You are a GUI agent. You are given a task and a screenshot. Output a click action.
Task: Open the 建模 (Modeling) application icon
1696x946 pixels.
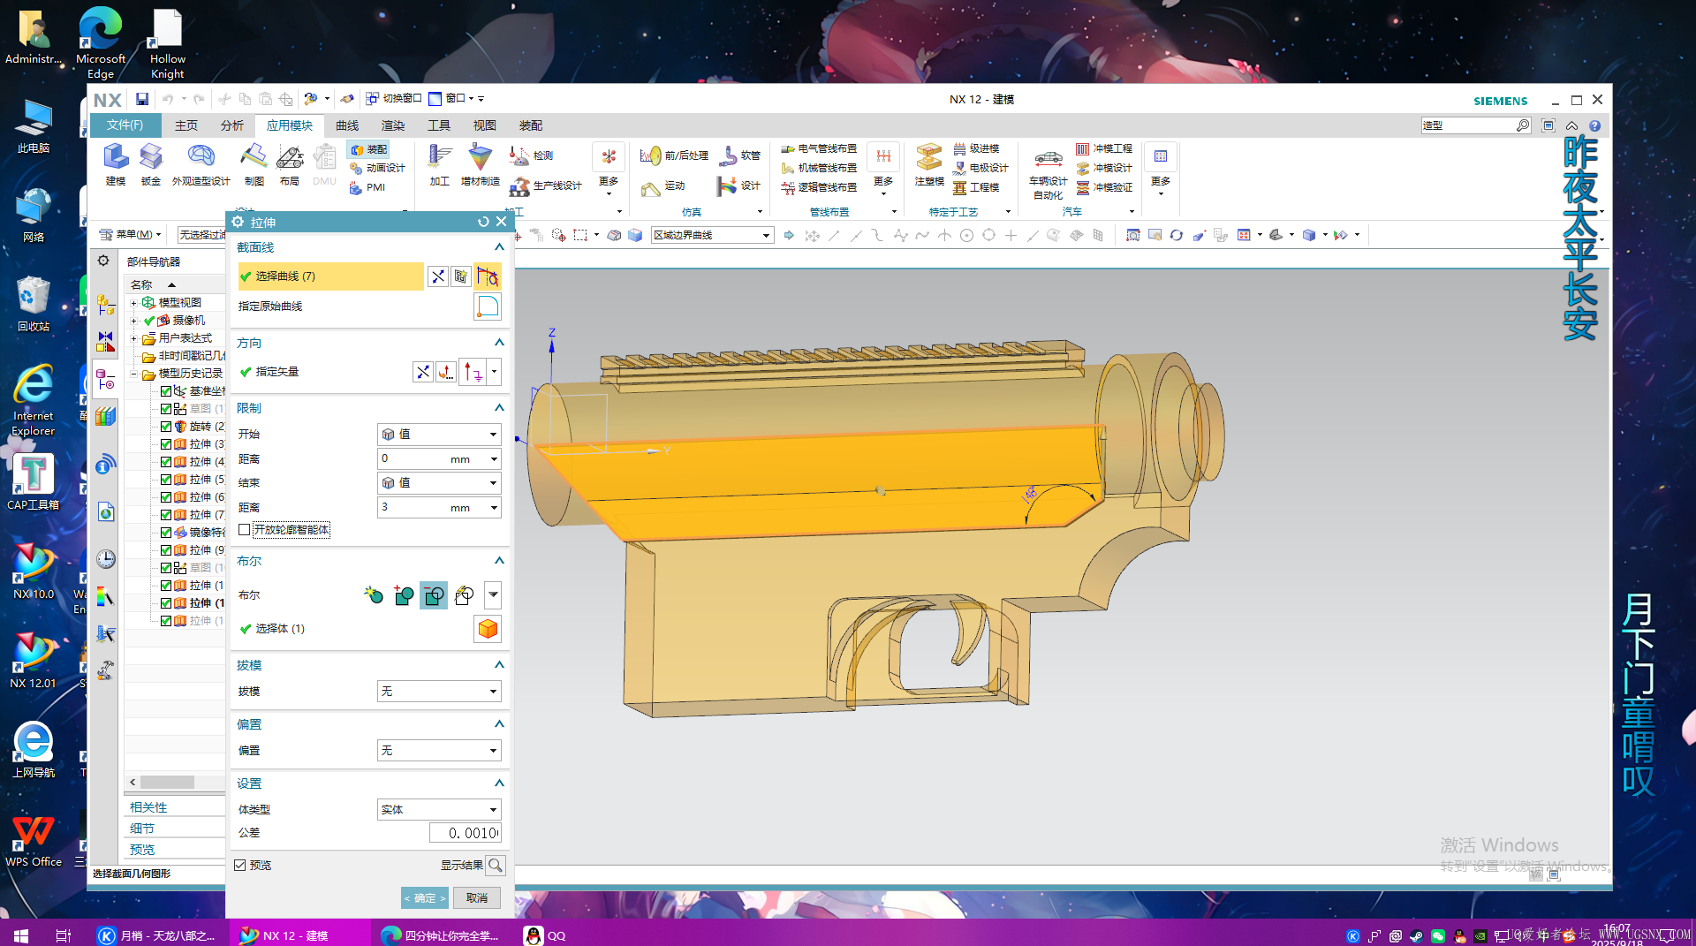click(116, 164)
